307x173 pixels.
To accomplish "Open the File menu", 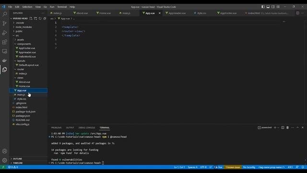I will (10, 7).
